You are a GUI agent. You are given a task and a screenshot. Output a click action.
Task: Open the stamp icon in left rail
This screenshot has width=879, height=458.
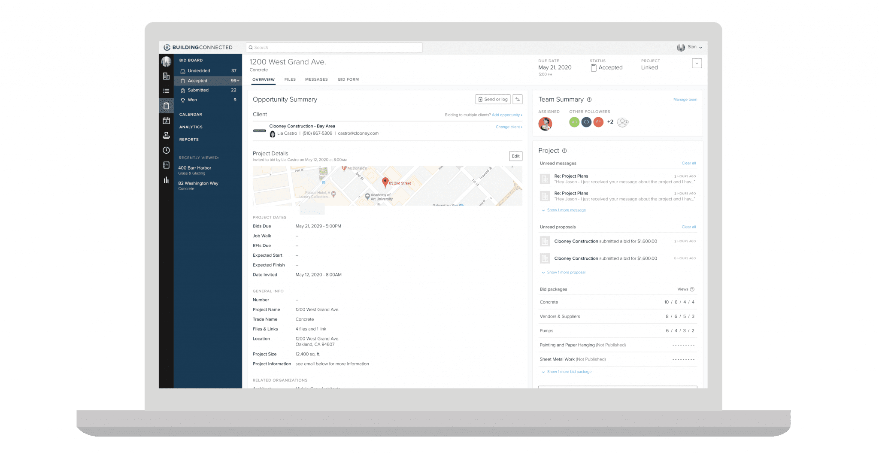pos(166,136)
